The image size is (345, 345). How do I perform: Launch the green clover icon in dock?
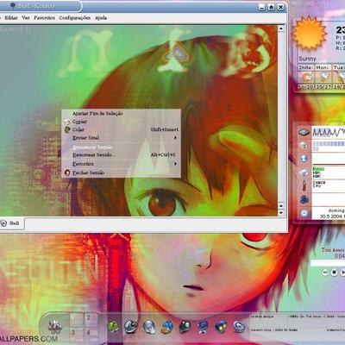pyautogui.click(x=113, y=327)
